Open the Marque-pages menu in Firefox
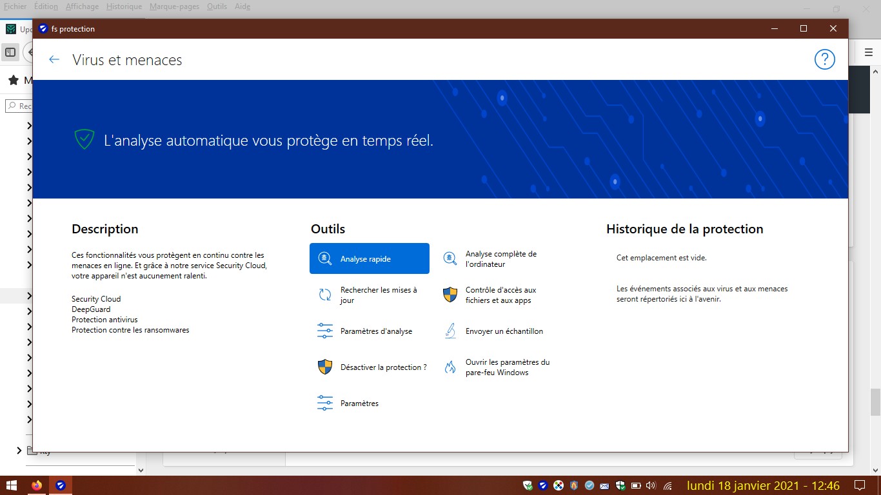 pyautogui.click(x=175, y=6)
